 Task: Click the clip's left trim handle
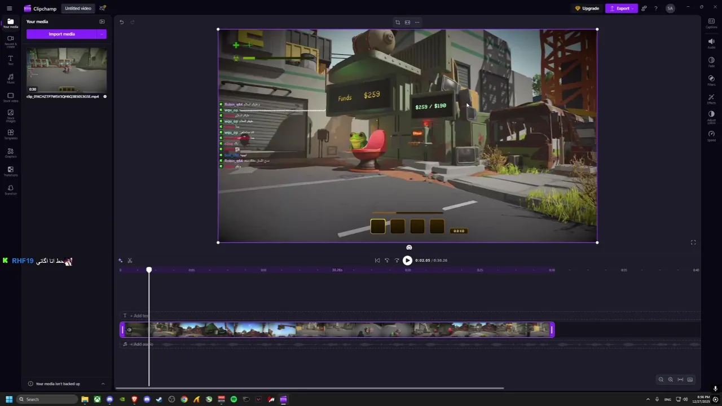[x=122, y=330]
